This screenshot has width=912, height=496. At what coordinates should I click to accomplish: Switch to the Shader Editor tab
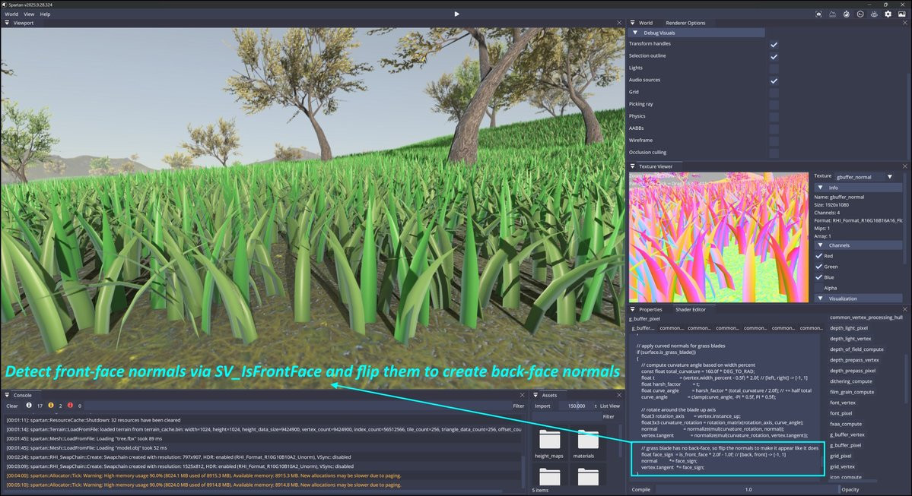pyautogui.click(x=691, y=310)
